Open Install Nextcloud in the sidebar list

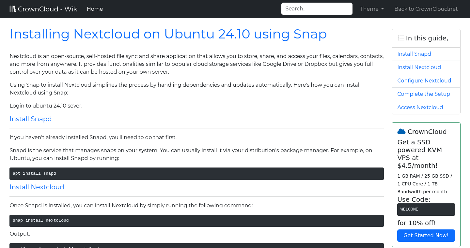(x=419, y=67)
